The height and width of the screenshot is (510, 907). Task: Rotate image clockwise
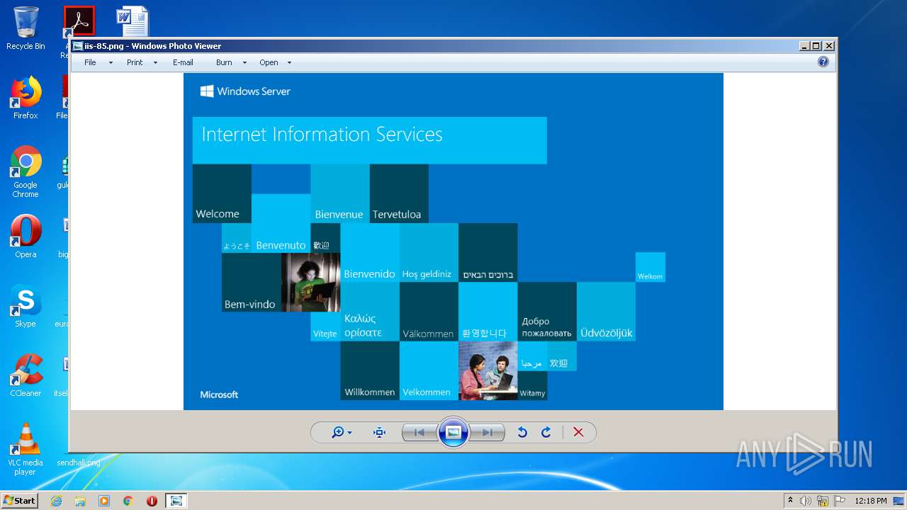tap(546, 432)
